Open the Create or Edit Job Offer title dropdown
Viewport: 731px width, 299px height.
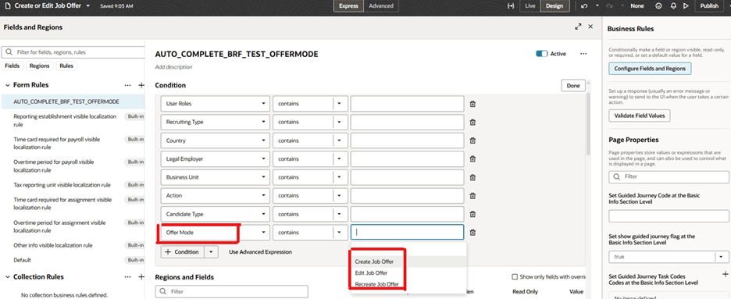click(88, 6)
